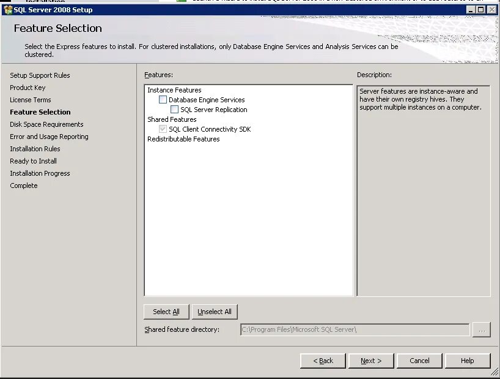Viewport: 500px width, 379px height.
Task: Click Complete step in sidebar
Action: point(24,186)
